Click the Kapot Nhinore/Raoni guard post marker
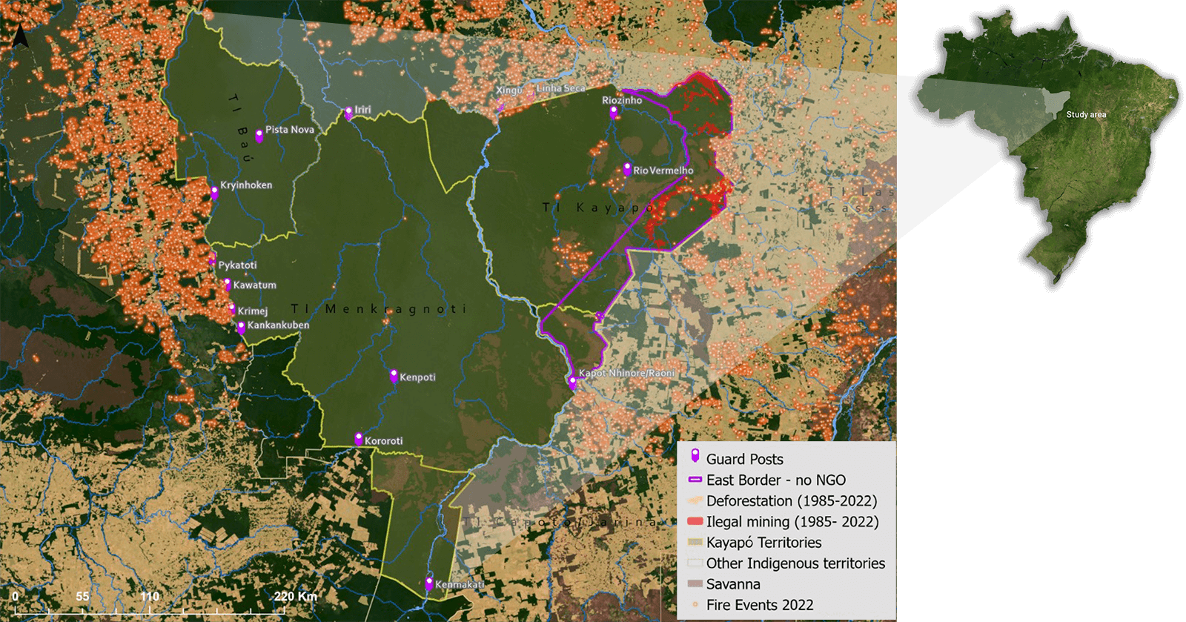The width and height of the screenshot is (1186, 622). click(572, 383)
